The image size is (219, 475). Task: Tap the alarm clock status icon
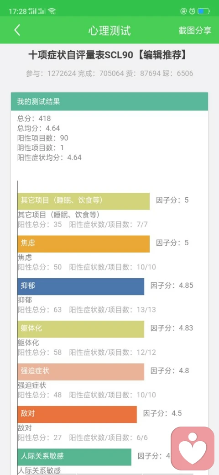pyautogui.click(x=192, y=11)
